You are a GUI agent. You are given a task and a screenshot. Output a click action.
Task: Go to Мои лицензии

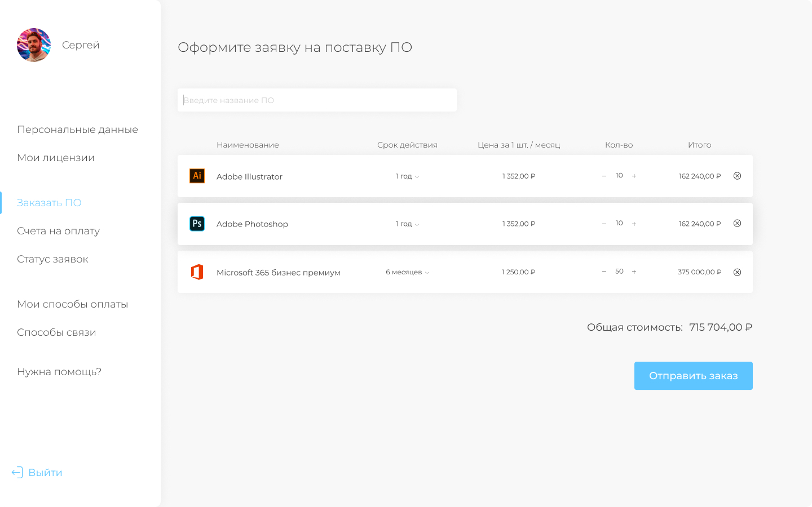point(56,158)
